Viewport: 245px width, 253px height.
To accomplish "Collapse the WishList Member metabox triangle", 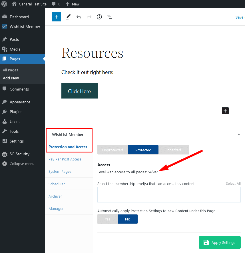I will point(239,134).
